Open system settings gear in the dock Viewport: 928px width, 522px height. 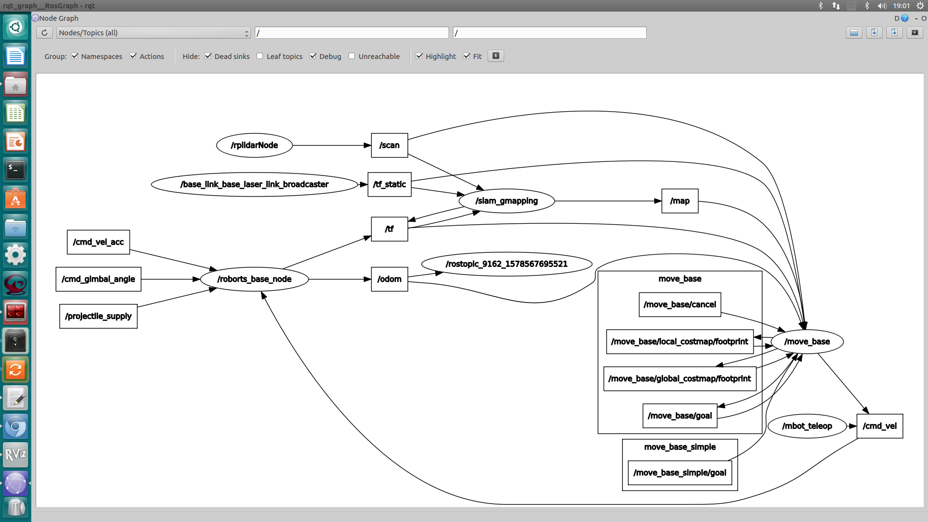click(15, 255)
